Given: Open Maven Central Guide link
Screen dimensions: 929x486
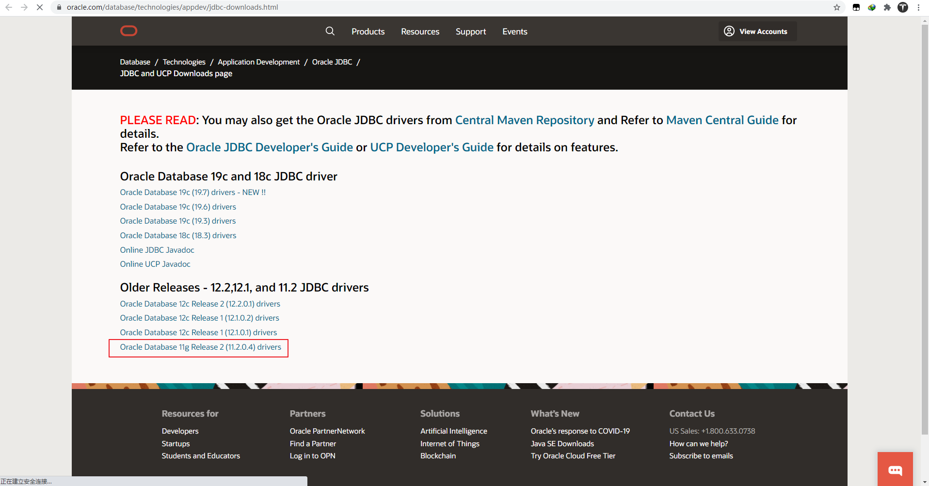Looking at the screenshot, I should (x=722, y=120).
